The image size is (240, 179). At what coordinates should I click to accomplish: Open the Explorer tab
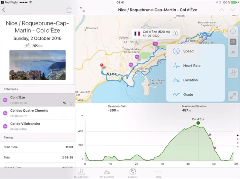pyautogui.click(x=133, y=173)
